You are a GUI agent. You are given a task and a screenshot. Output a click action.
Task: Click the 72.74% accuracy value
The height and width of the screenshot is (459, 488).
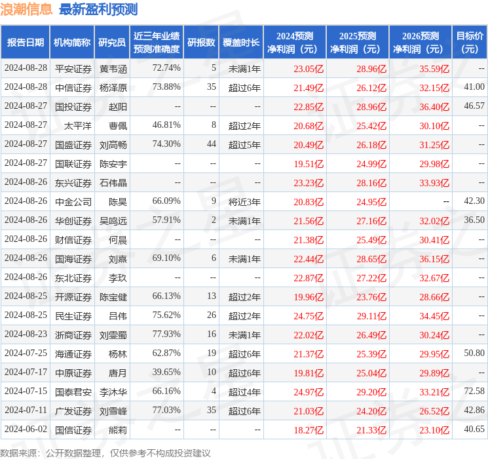tap(166, 68)
